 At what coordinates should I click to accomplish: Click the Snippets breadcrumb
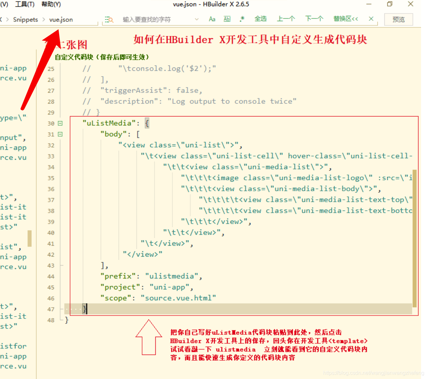click(x=25, y=20)
